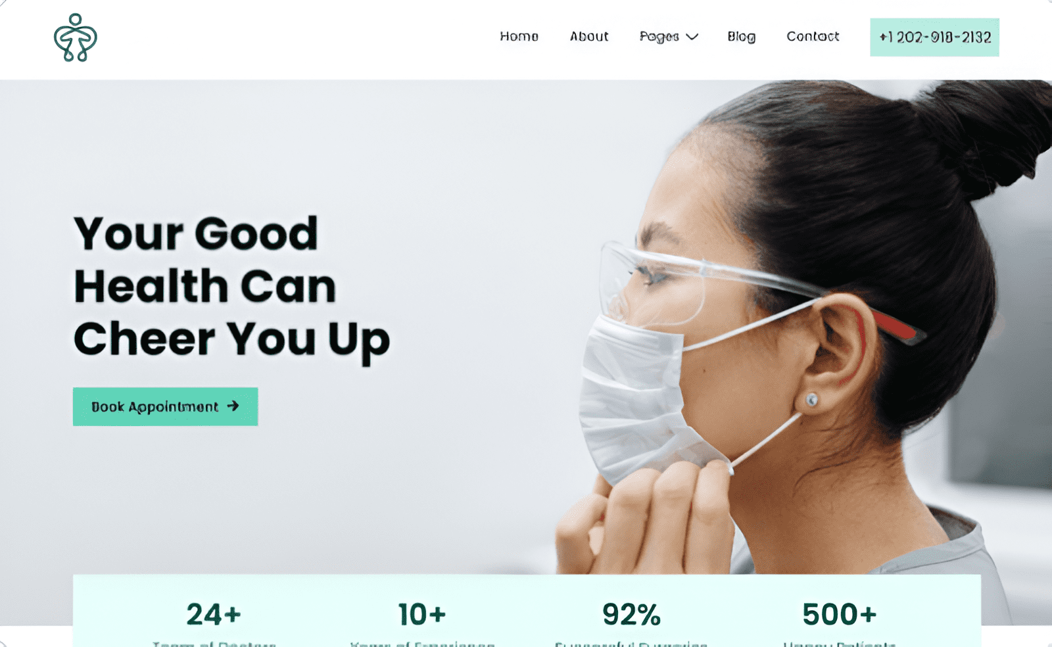
Task: Expand the chevron next to Pages
Action: (x=692, y=37)
